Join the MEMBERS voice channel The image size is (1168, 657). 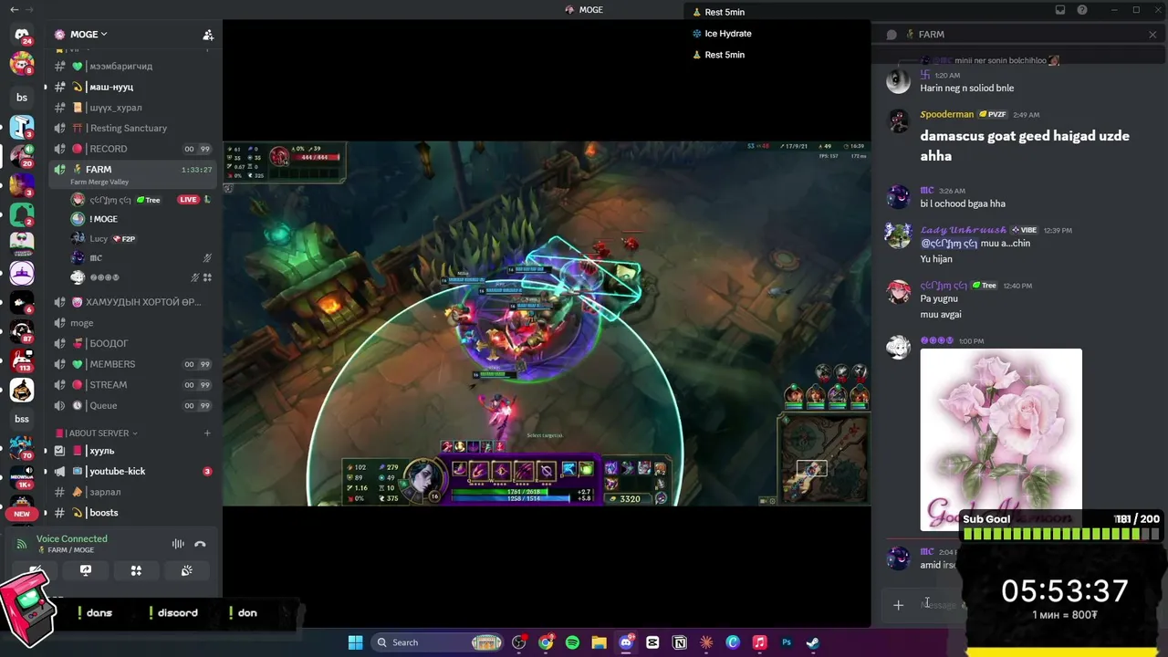(x=133, y=364)
